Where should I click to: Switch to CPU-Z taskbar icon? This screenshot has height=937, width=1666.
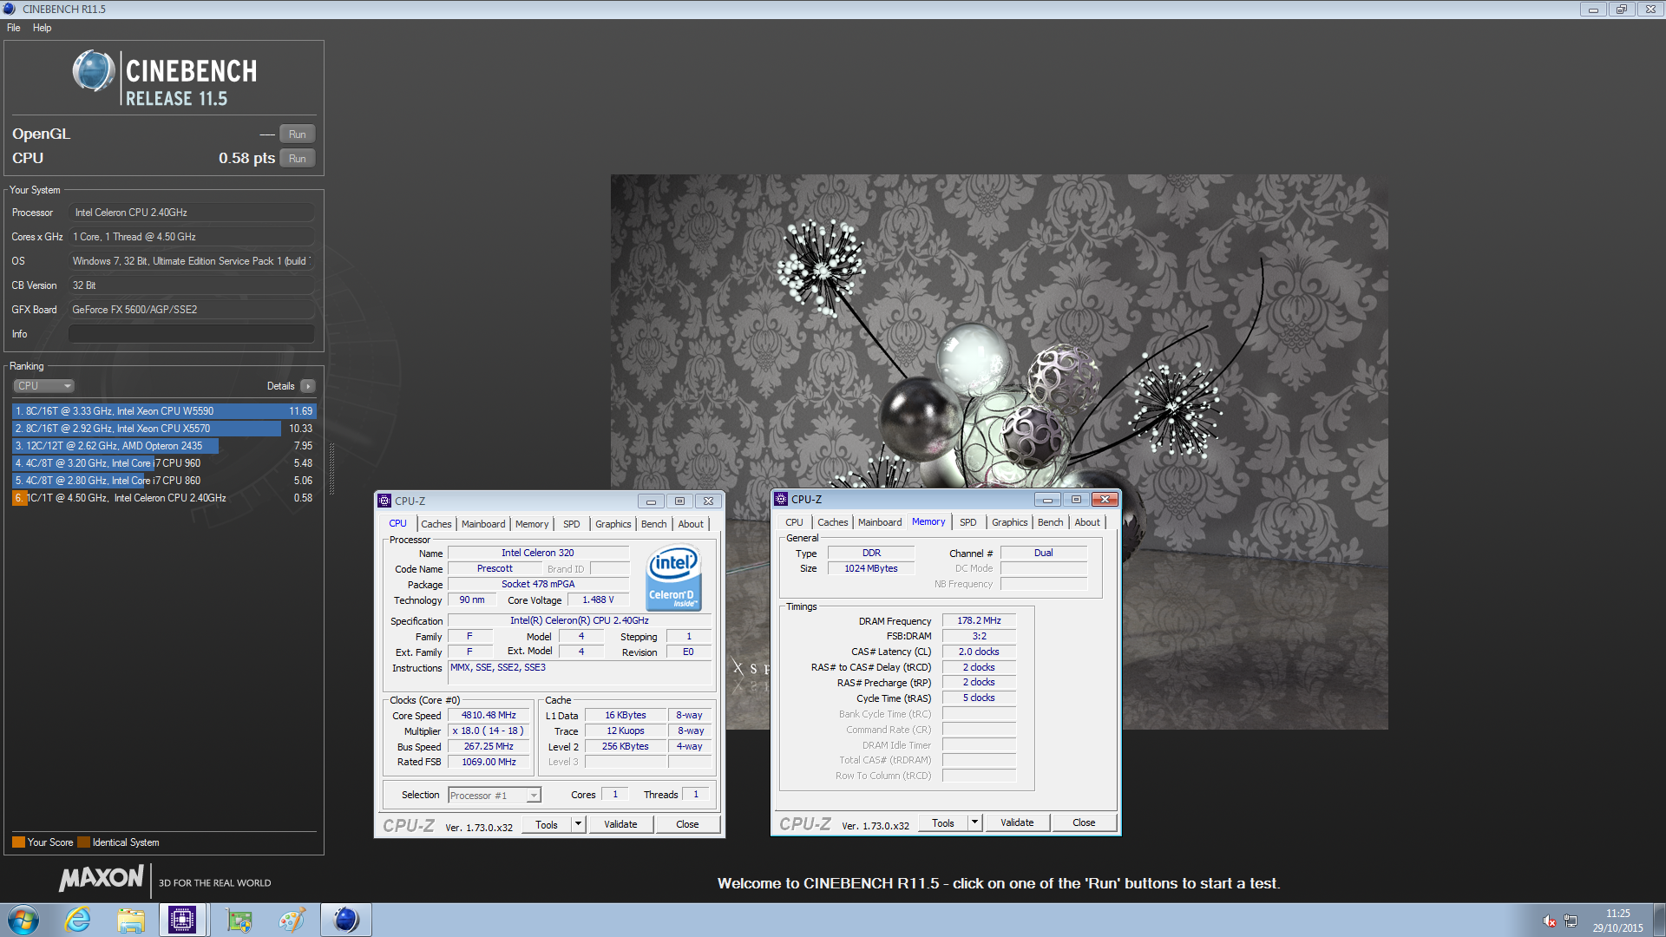tap(182, 920)
